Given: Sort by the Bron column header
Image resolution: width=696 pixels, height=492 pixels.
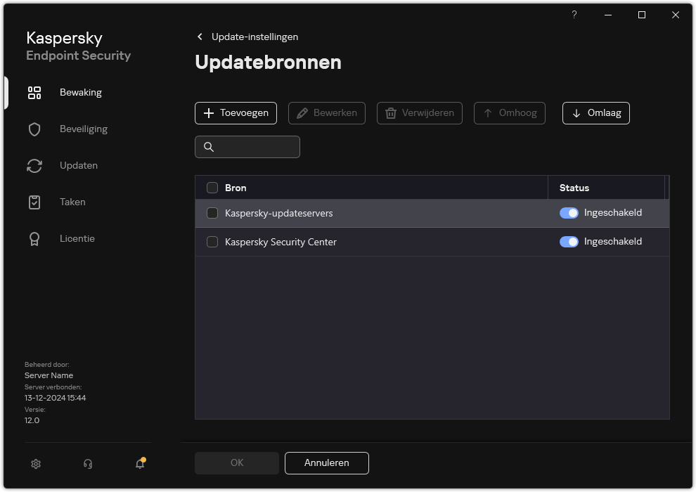Looking at the screenshot, I should (235, 188).
